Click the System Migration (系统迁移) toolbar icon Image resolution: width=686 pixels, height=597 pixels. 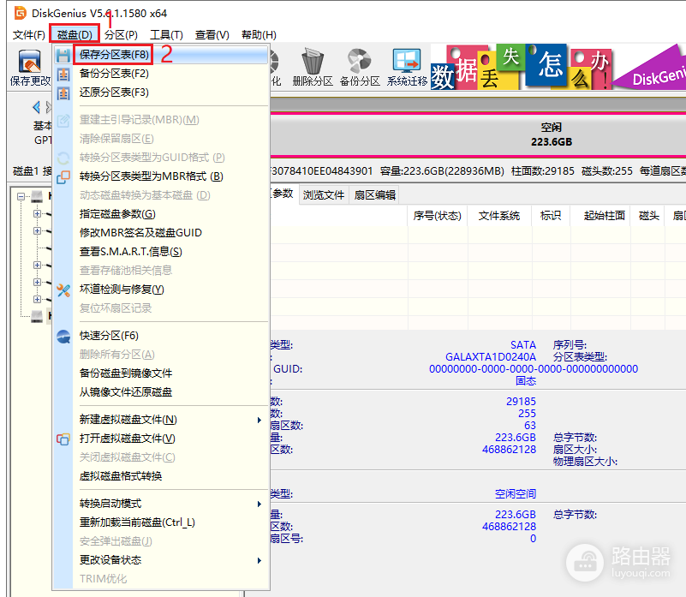407,67
